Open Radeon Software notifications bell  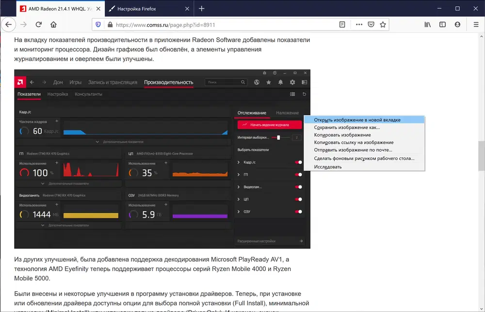(280, 82)
